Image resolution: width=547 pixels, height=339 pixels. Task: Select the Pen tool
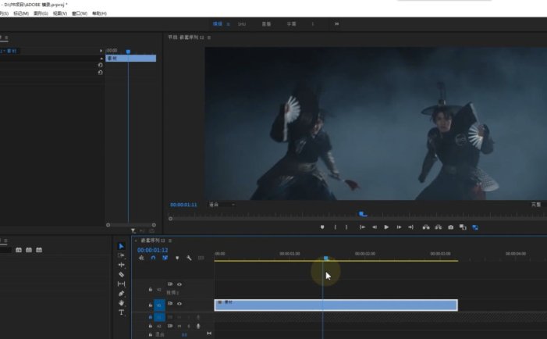pyautogui.click(x=121, y=293)
